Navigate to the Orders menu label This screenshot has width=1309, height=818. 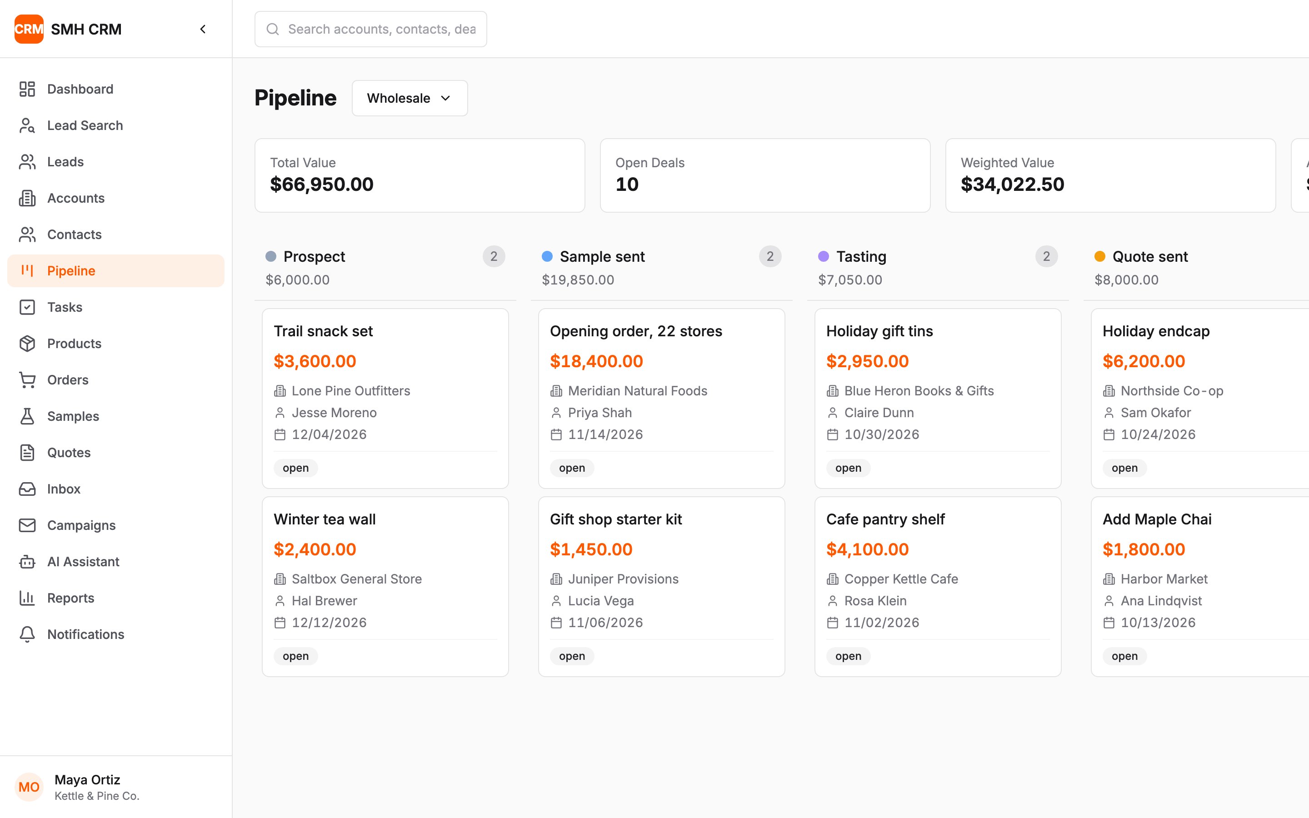tap(68, 380)
